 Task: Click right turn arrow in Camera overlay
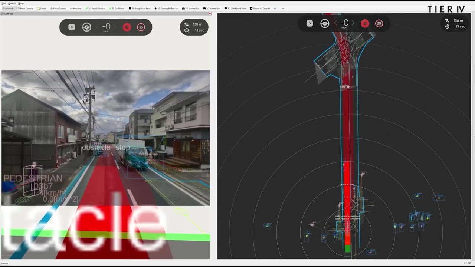115,27
